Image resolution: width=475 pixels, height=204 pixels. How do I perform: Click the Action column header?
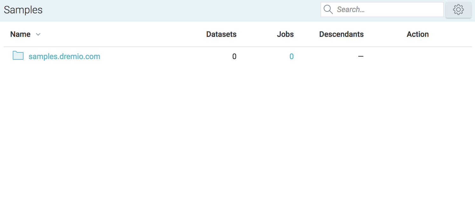418,34
